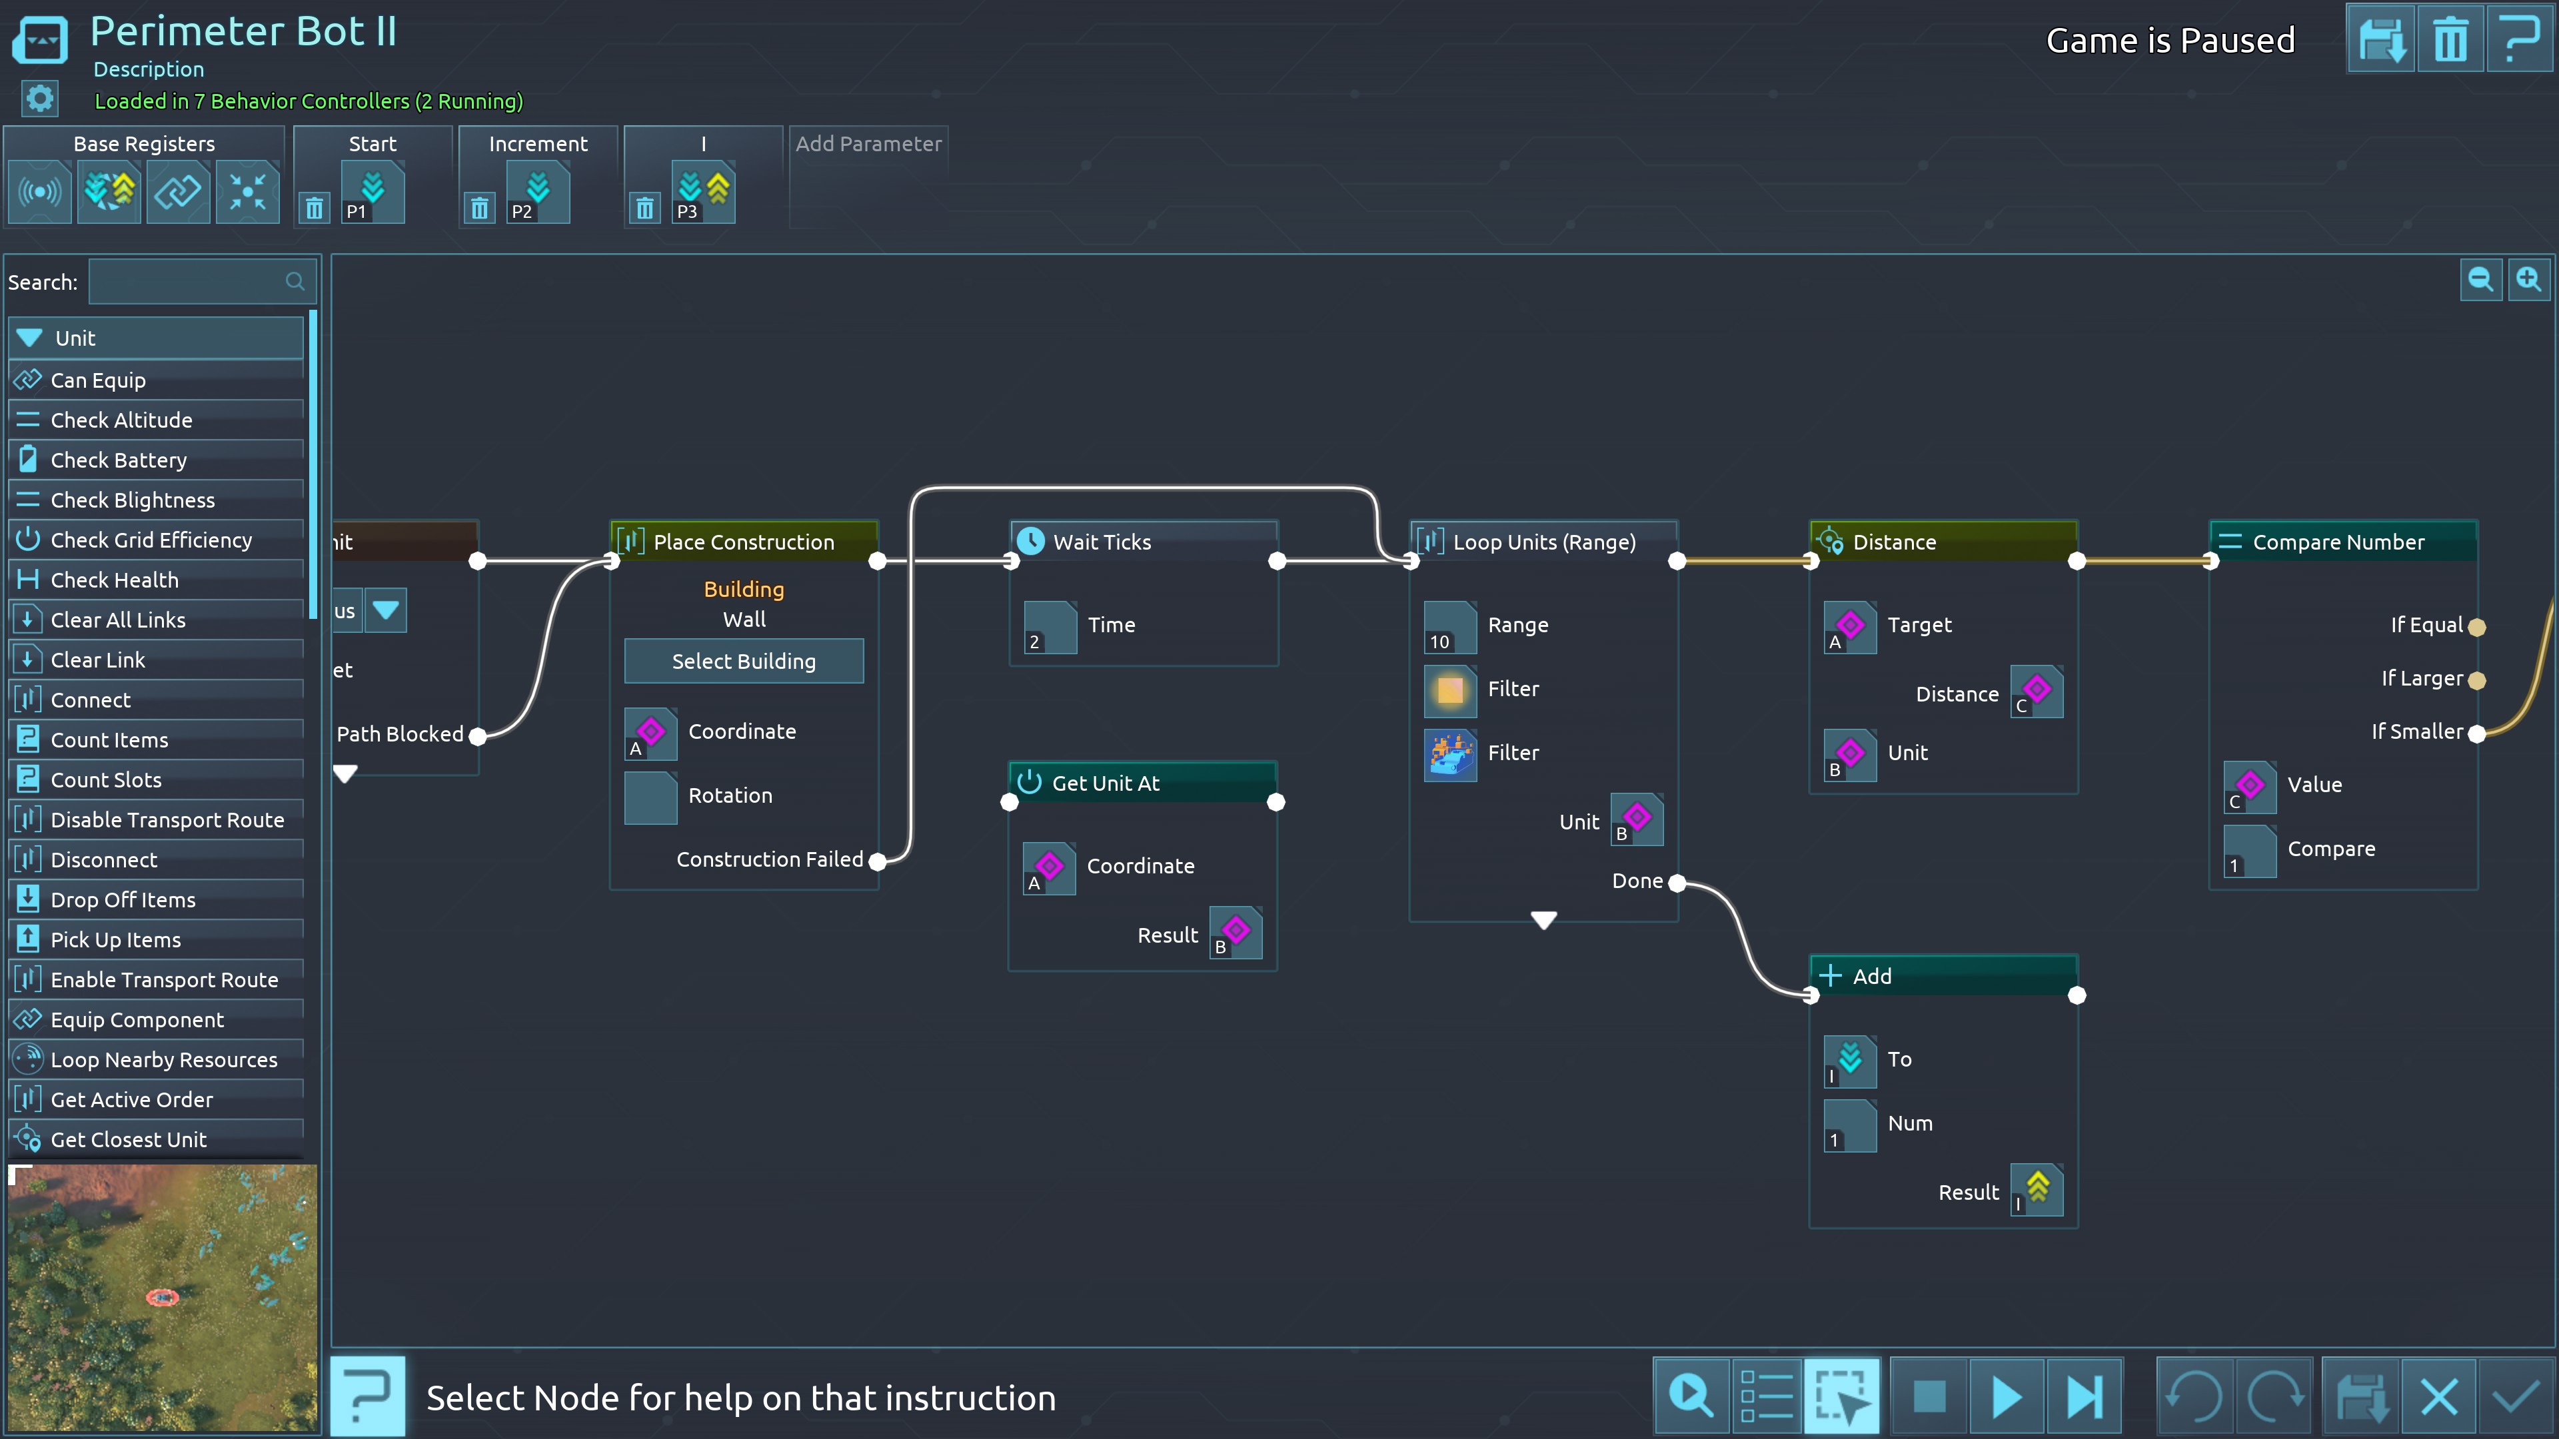Click the zoom out magnifier icon

2480,279
